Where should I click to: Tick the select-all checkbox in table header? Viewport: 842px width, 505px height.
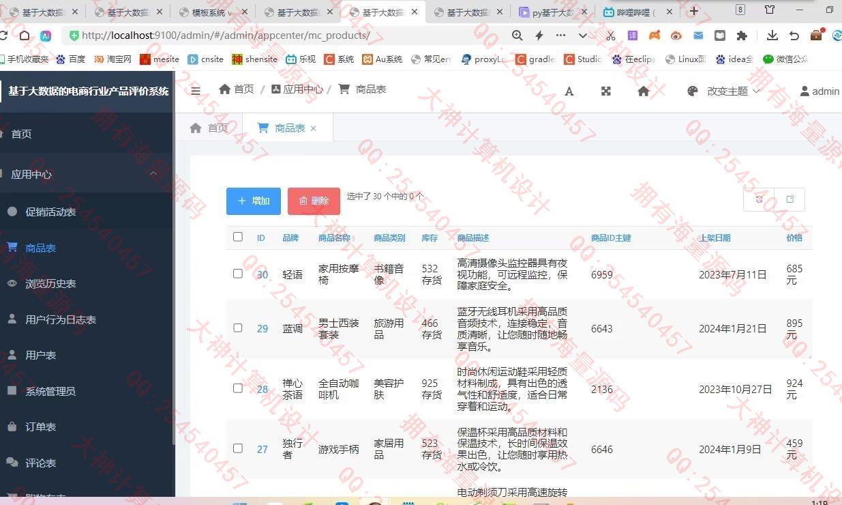[x=238, y=237]
